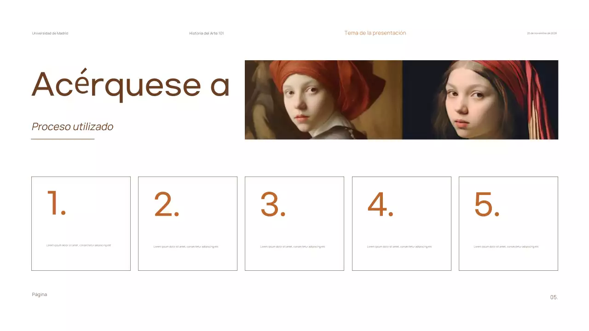Viewport: 589px width, 331px height.
Task: Click 'Tema de la presentación' heading
Action: pyautogui.click(x=375, y=33)
